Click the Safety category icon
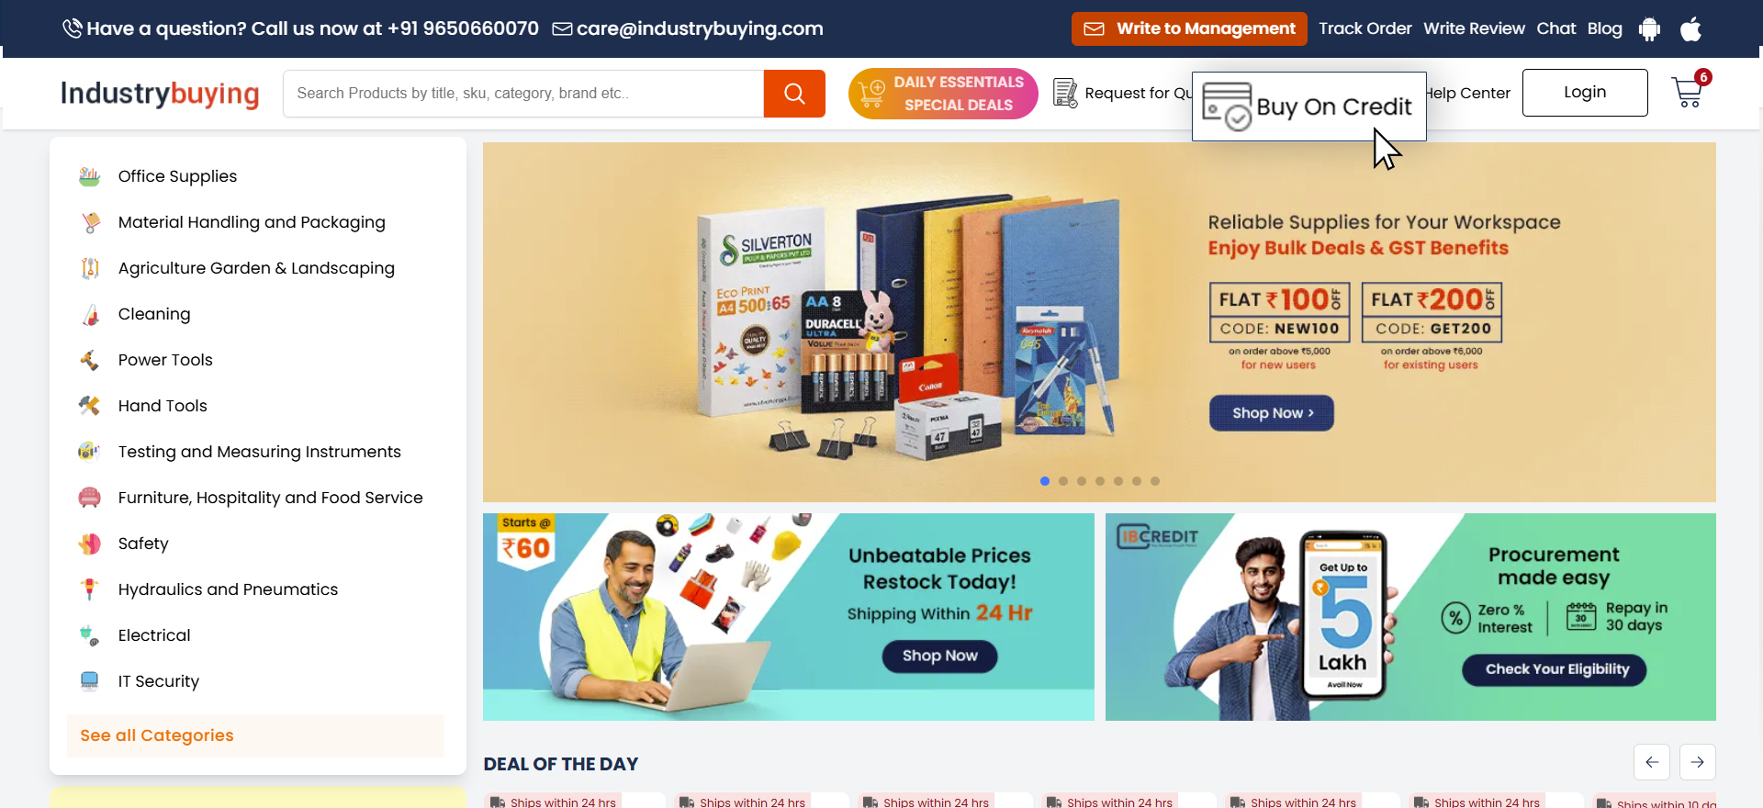 tap(89, 544)
